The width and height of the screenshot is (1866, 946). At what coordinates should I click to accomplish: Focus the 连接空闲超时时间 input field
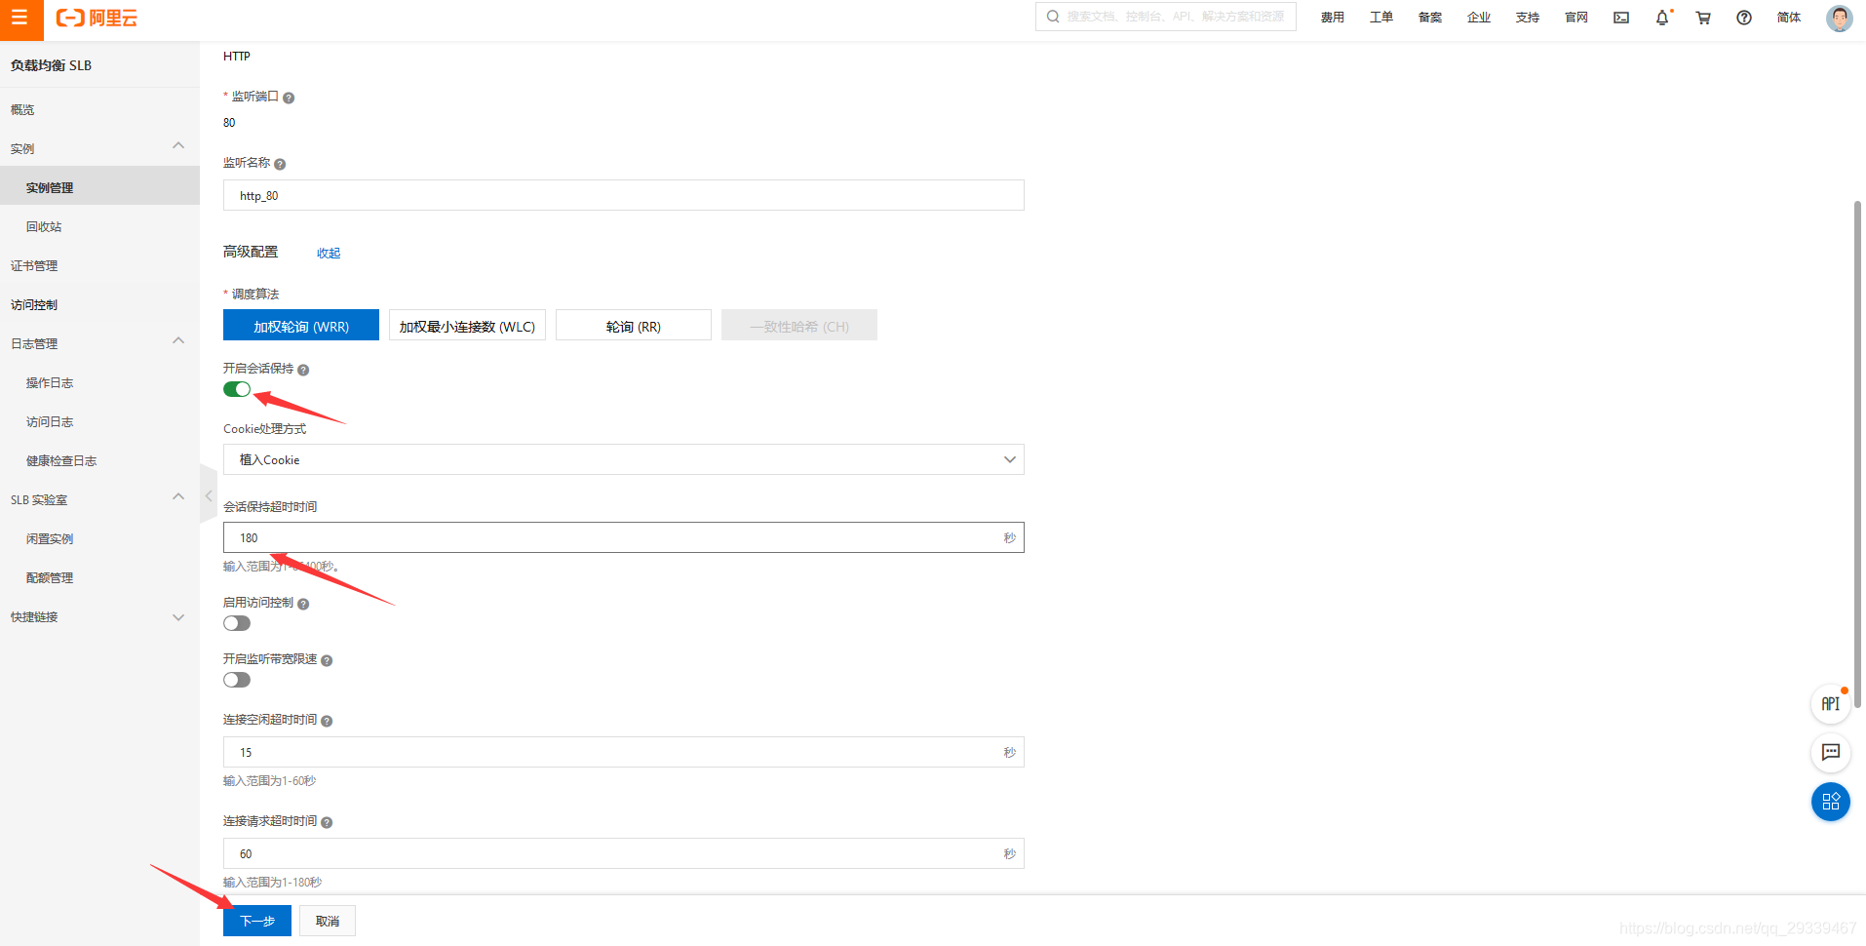pyautogui.click(x=624, y=752)
